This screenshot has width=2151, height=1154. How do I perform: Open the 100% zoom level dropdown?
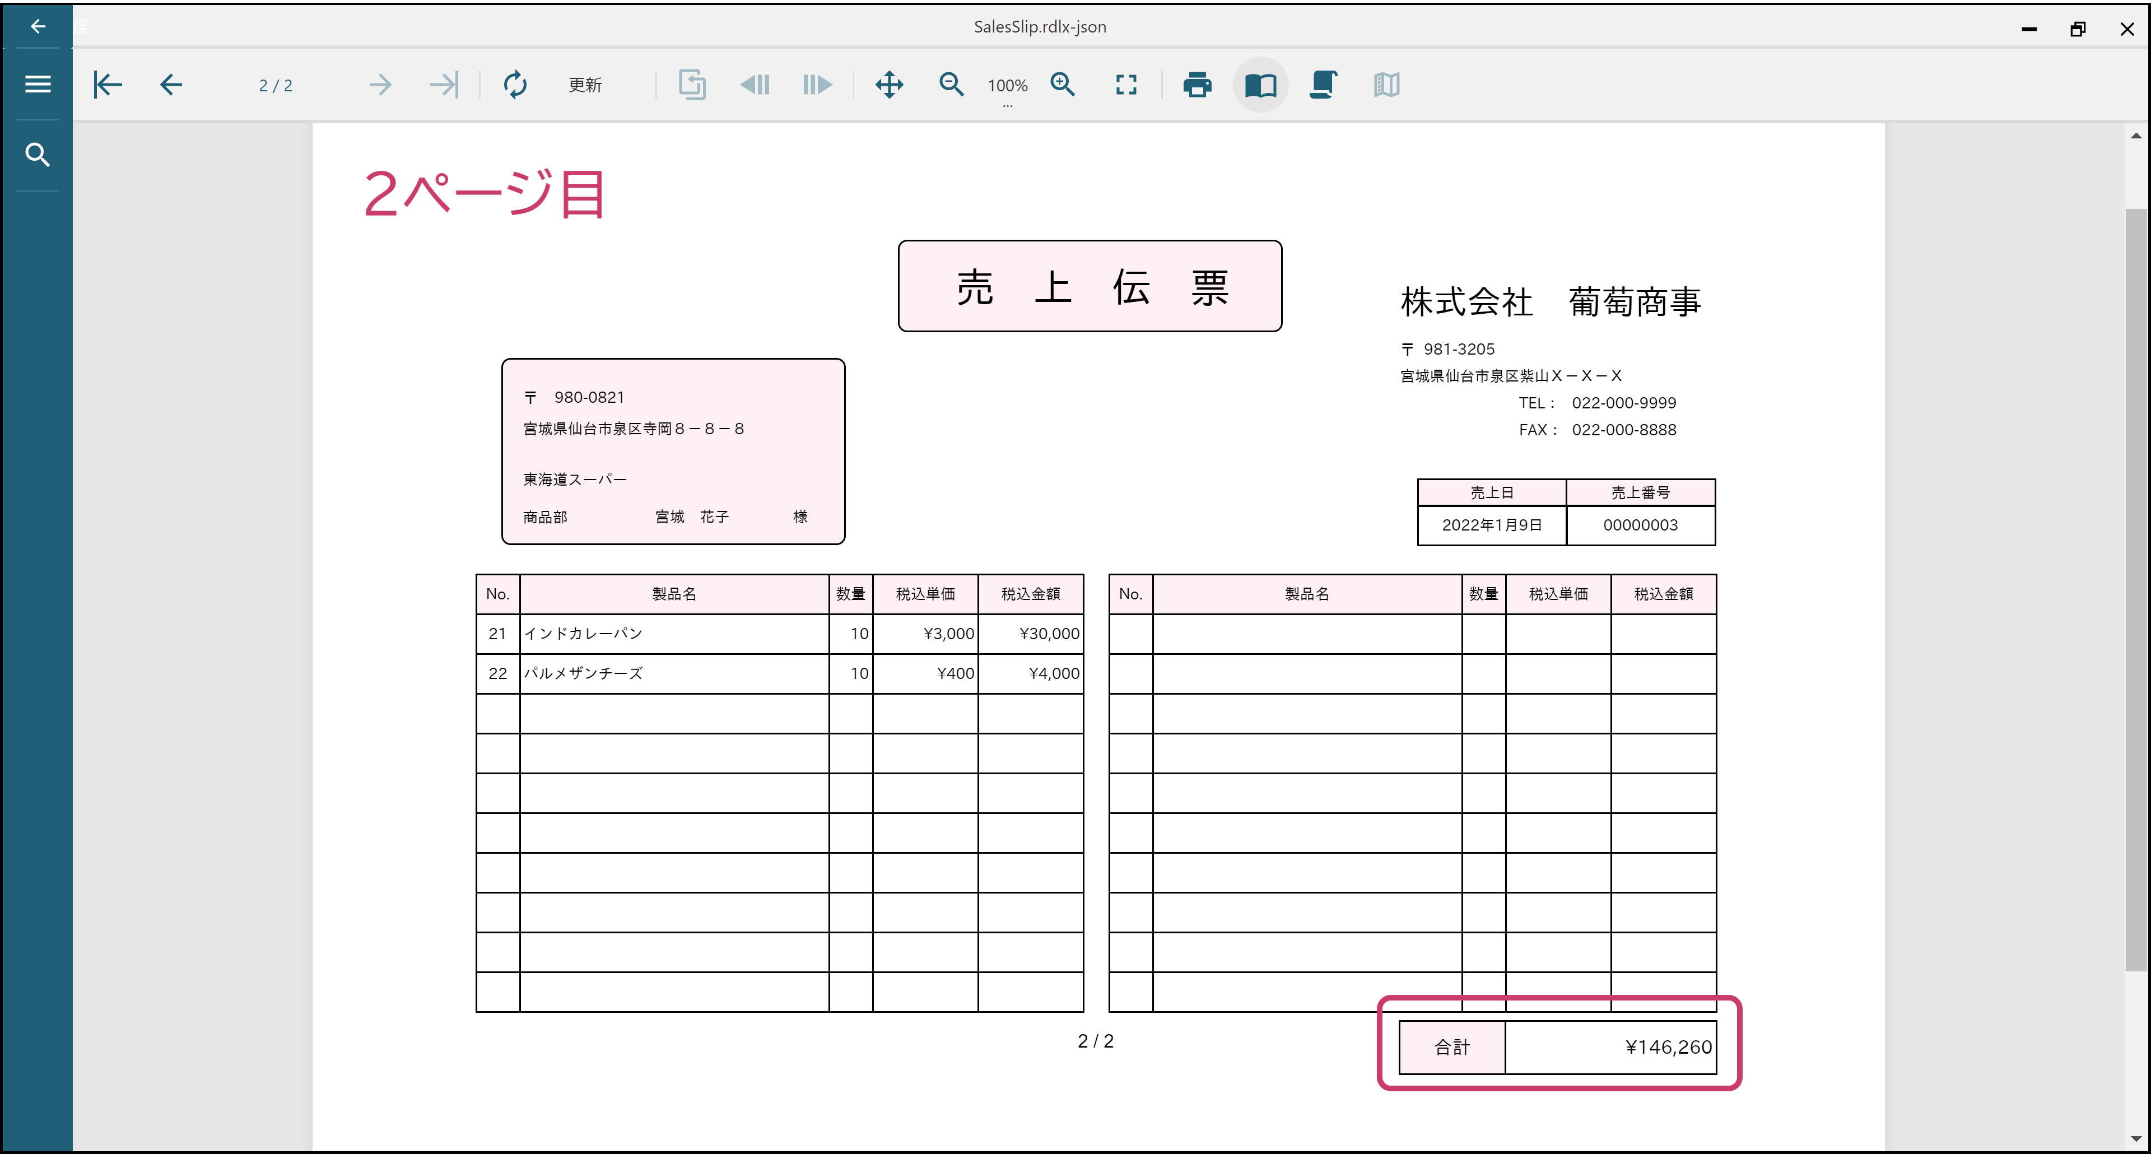click(x=1007, y=87)
